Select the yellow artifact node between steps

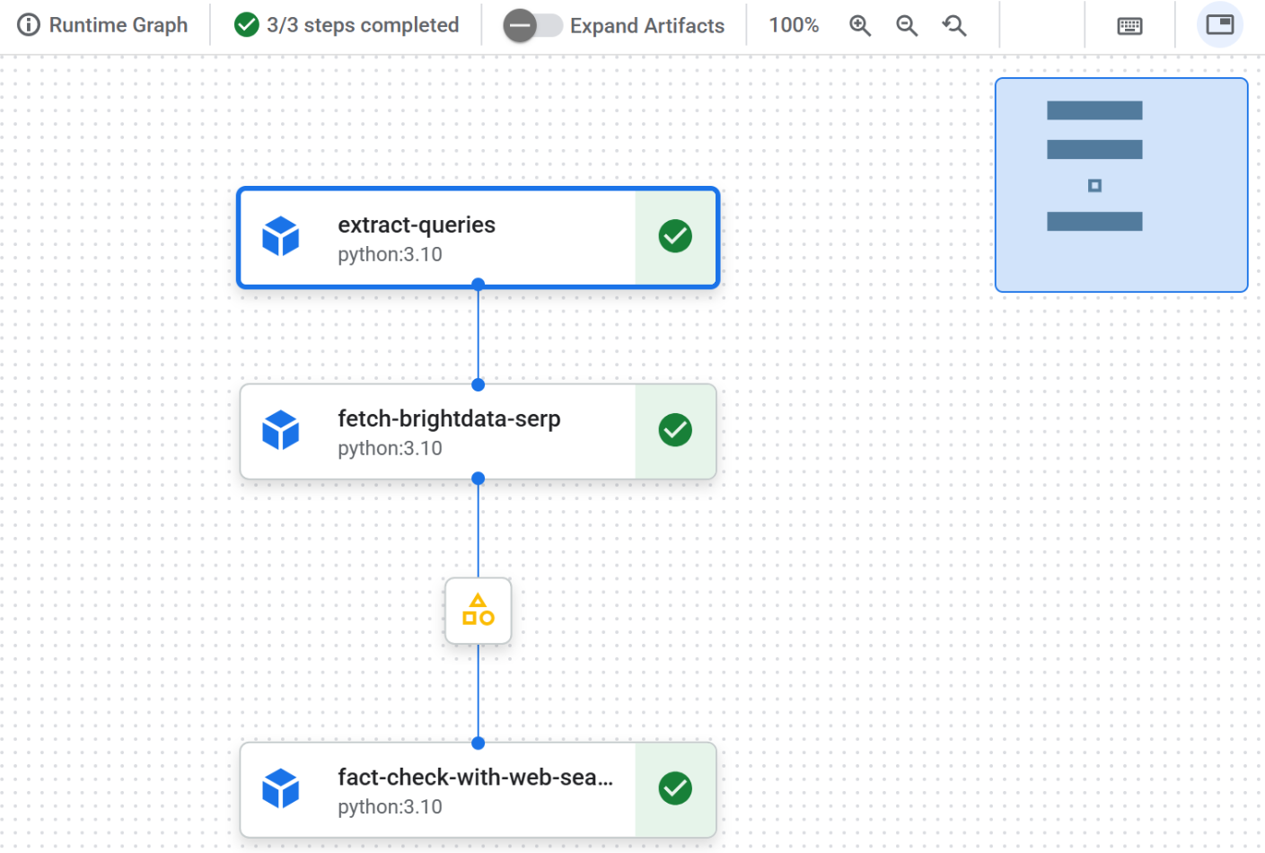click(x=478, y=611)
